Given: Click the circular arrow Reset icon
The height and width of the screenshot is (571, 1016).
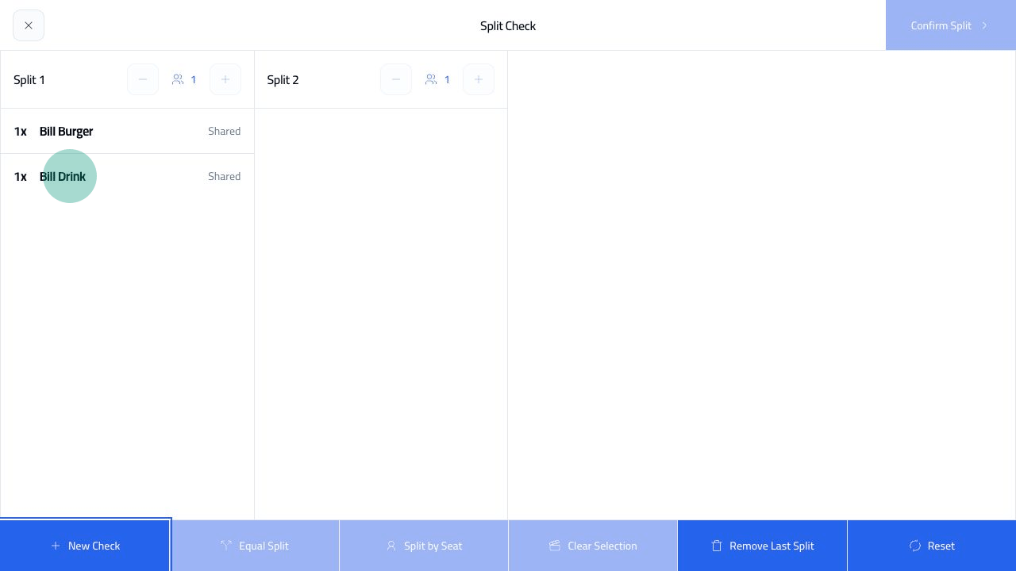Looking at the screenshot, I should (915, 546).
